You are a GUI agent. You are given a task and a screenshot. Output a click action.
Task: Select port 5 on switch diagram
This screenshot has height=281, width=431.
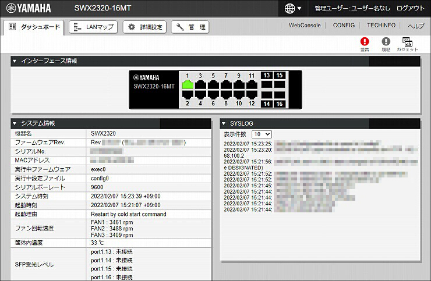pyautogui.click(x=213, y=84)
